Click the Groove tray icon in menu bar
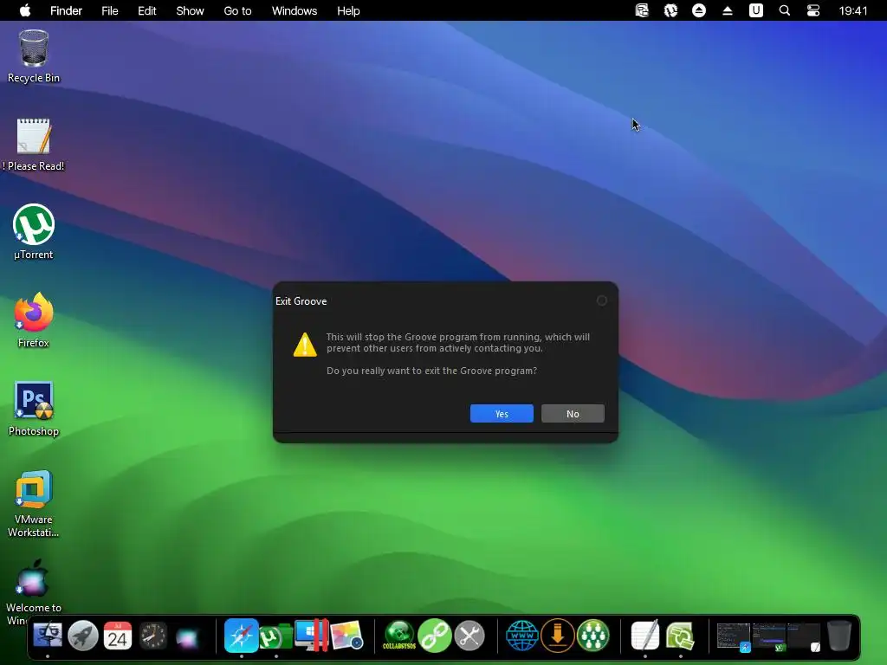The height and width of the screenshot is (665, 887). (x=642, y=10)
